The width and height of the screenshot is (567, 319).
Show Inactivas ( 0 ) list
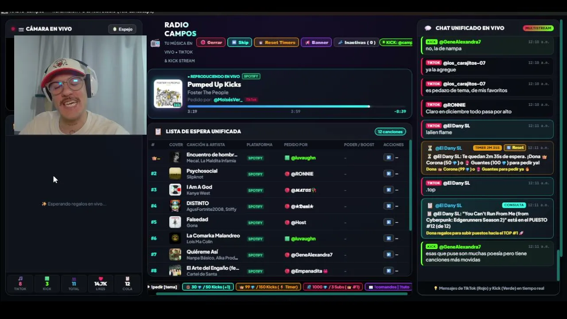point(356,43)
